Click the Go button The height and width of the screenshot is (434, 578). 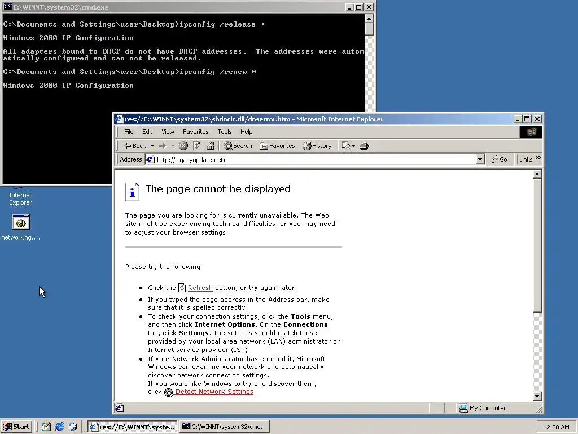pos(500,159)
